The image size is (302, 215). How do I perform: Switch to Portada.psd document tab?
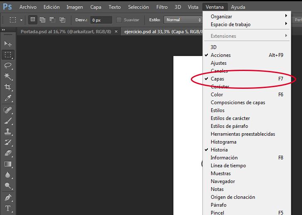coord(66,32)
